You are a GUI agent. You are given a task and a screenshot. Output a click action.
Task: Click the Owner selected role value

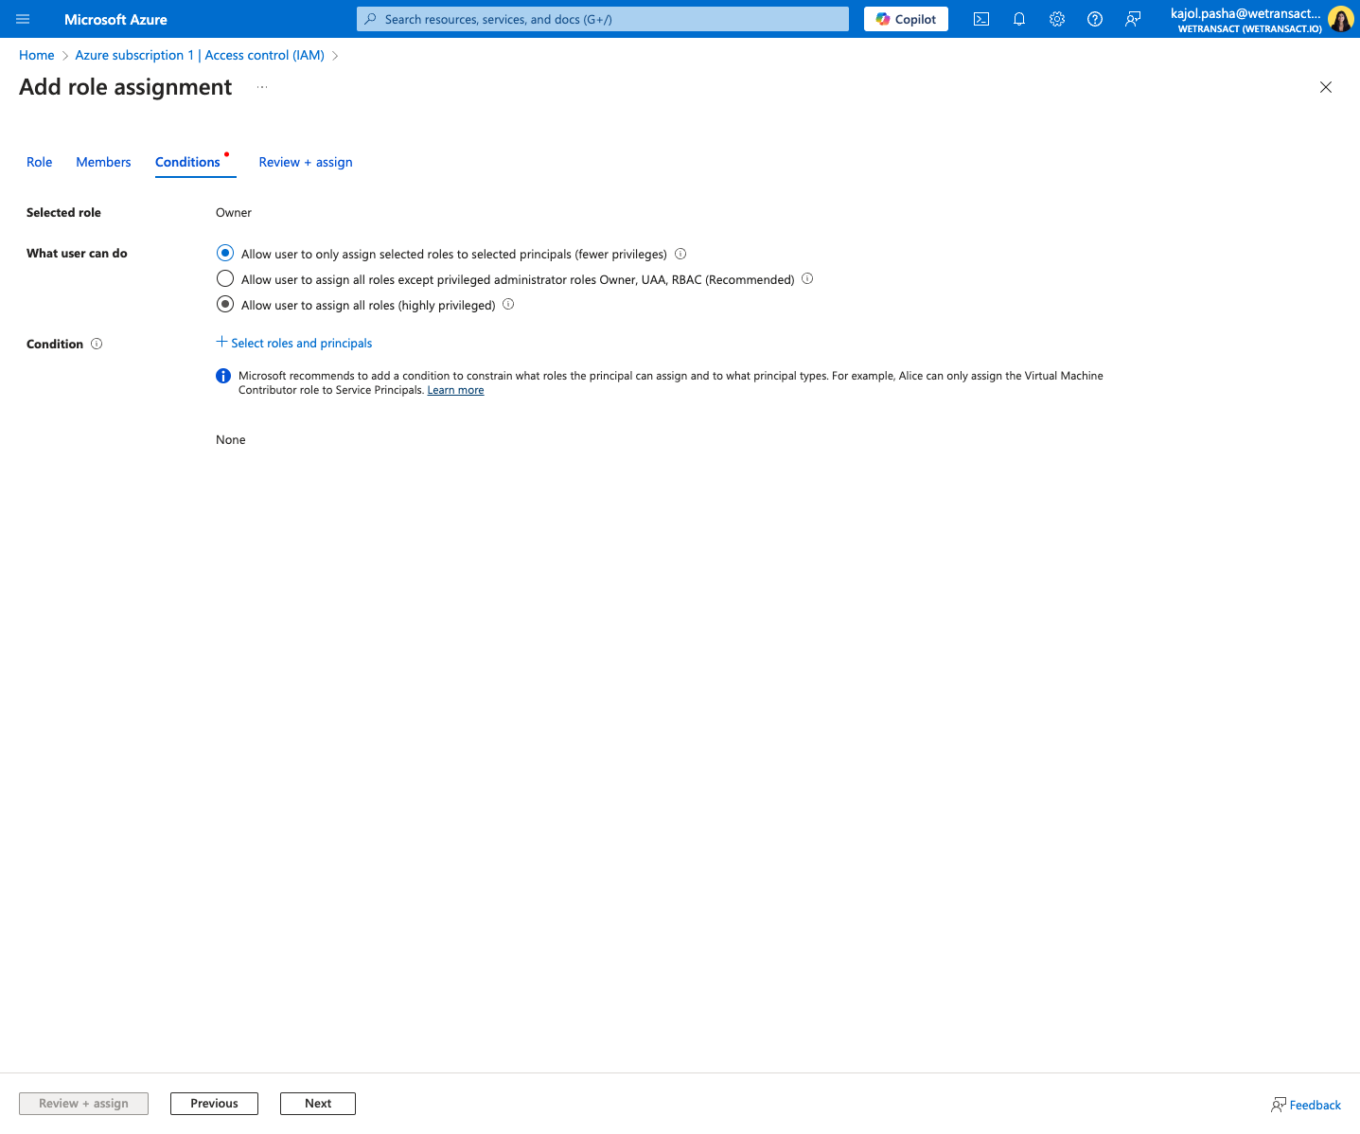[234, 213]
